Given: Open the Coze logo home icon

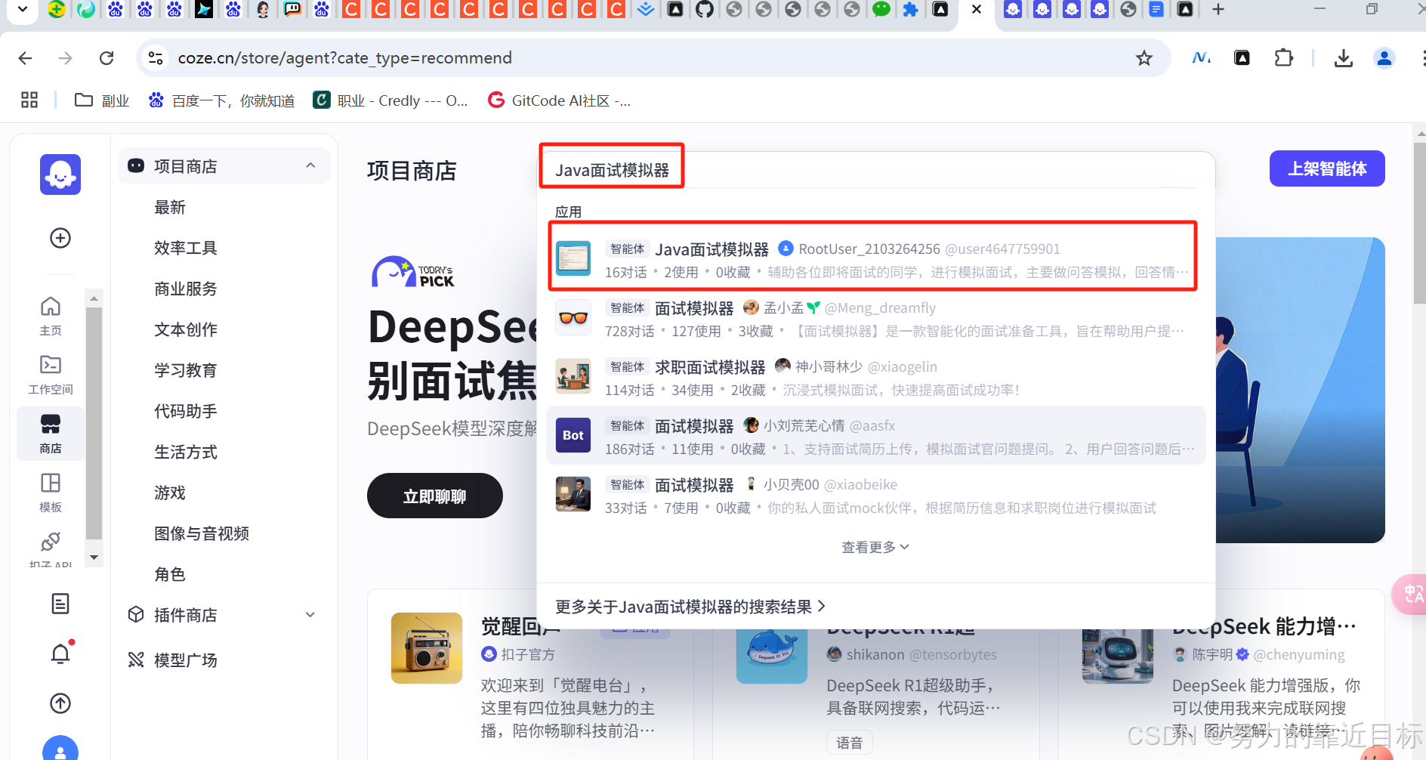Looking at the screenshot, I should (x=60, y=175).
